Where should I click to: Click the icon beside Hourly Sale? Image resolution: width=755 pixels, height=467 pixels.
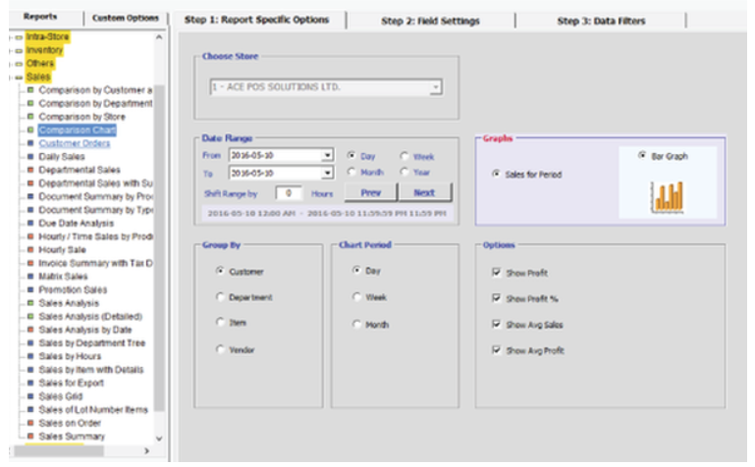click(x=30, y=250)
